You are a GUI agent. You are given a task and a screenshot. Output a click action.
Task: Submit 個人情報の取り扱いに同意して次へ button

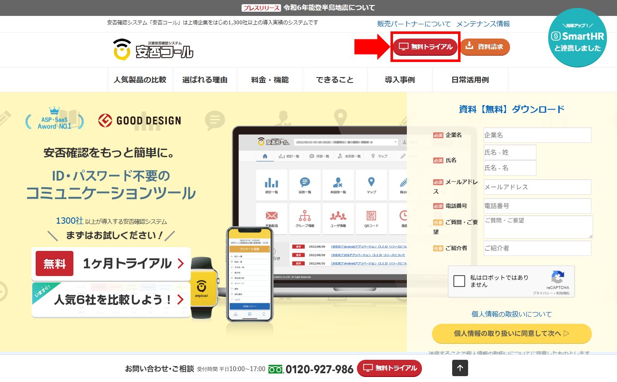(x=512, y=333)
